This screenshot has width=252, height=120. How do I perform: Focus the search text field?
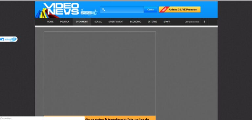pos(122,9)
